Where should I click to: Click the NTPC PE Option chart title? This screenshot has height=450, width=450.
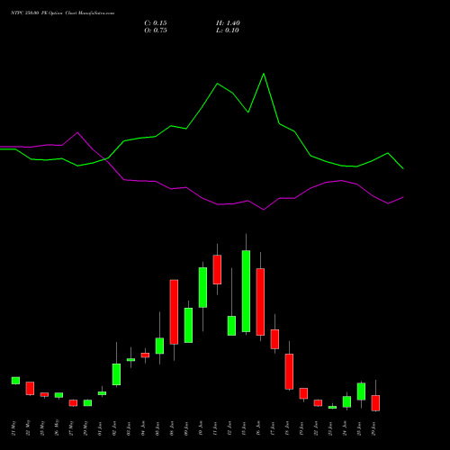(62, 13)
